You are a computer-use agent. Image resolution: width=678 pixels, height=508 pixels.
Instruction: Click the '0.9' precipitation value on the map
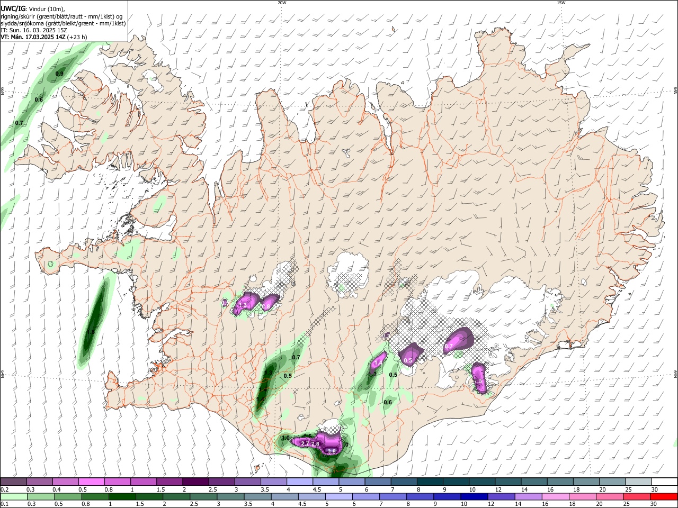(x=59, y=74)
